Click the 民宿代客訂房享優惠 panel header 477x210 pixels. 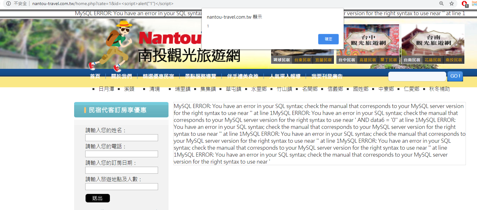pos(121,110)
